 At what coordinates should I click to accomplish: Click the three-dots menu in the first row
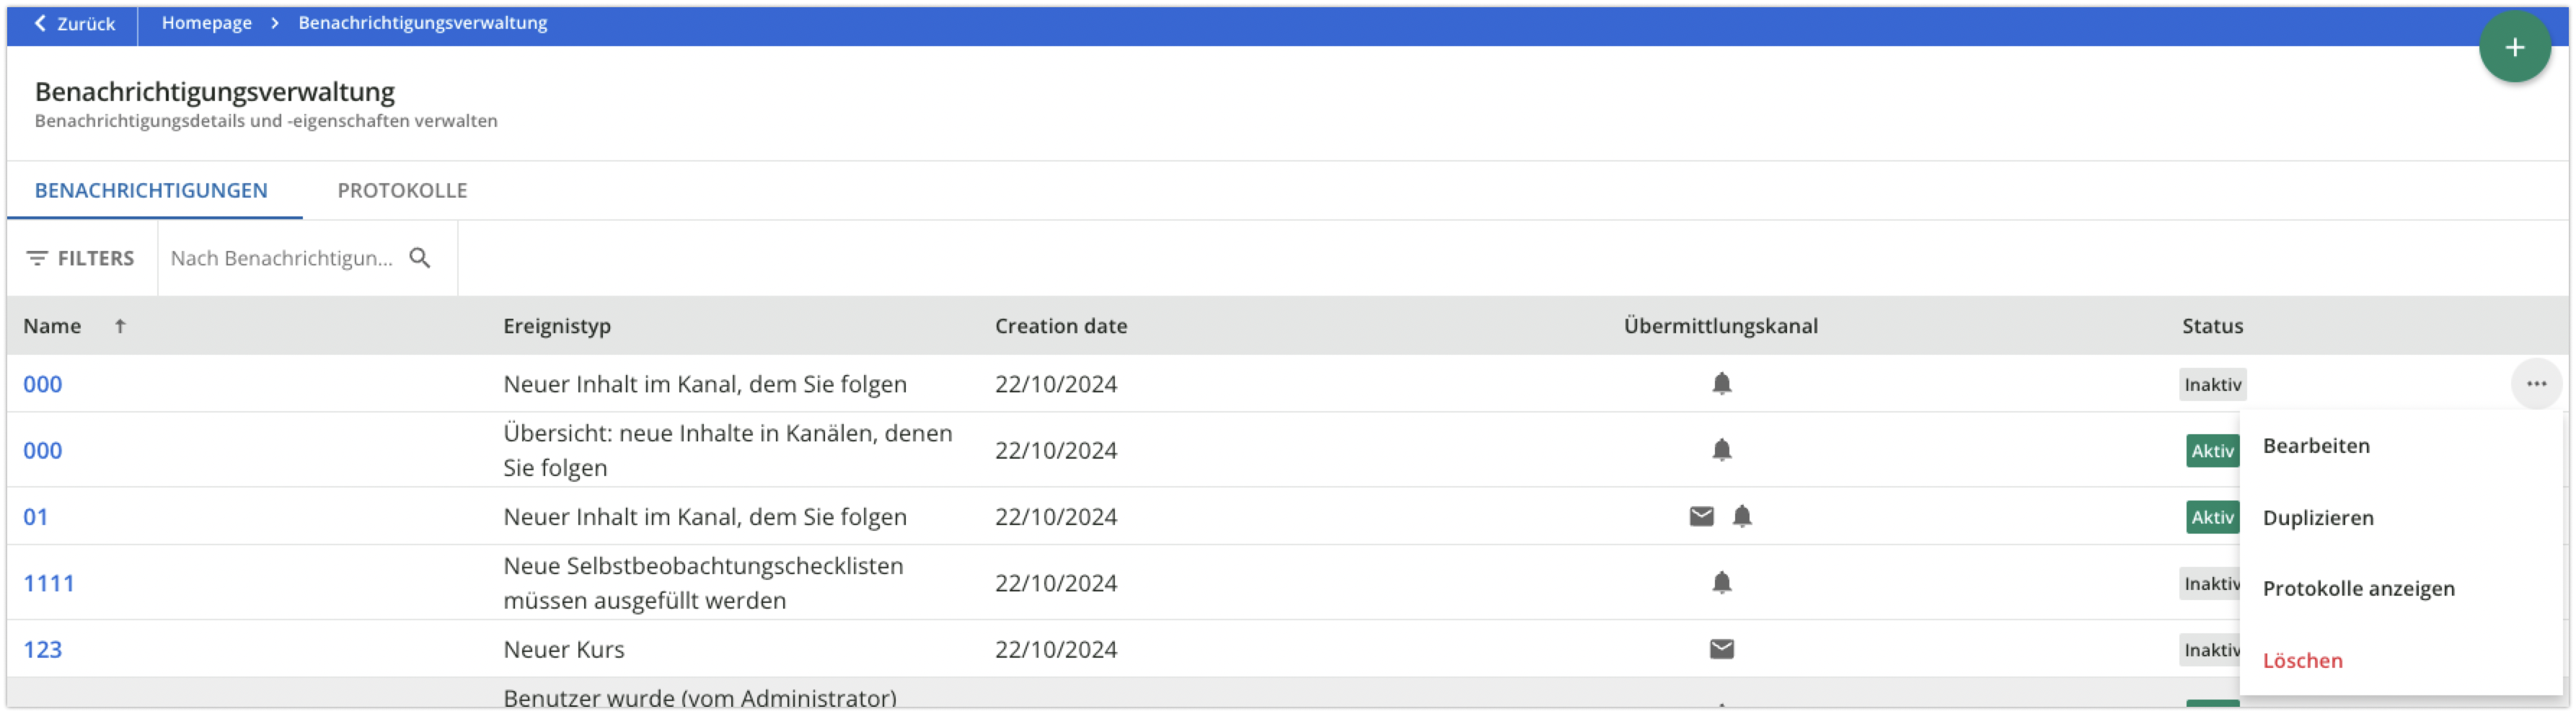(2536, 384)
